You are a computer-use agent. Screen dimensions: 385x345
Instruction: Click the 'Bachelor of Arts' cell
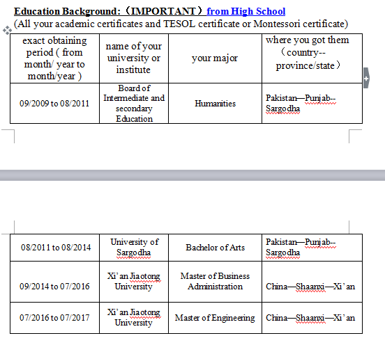(x=215, y=248)
